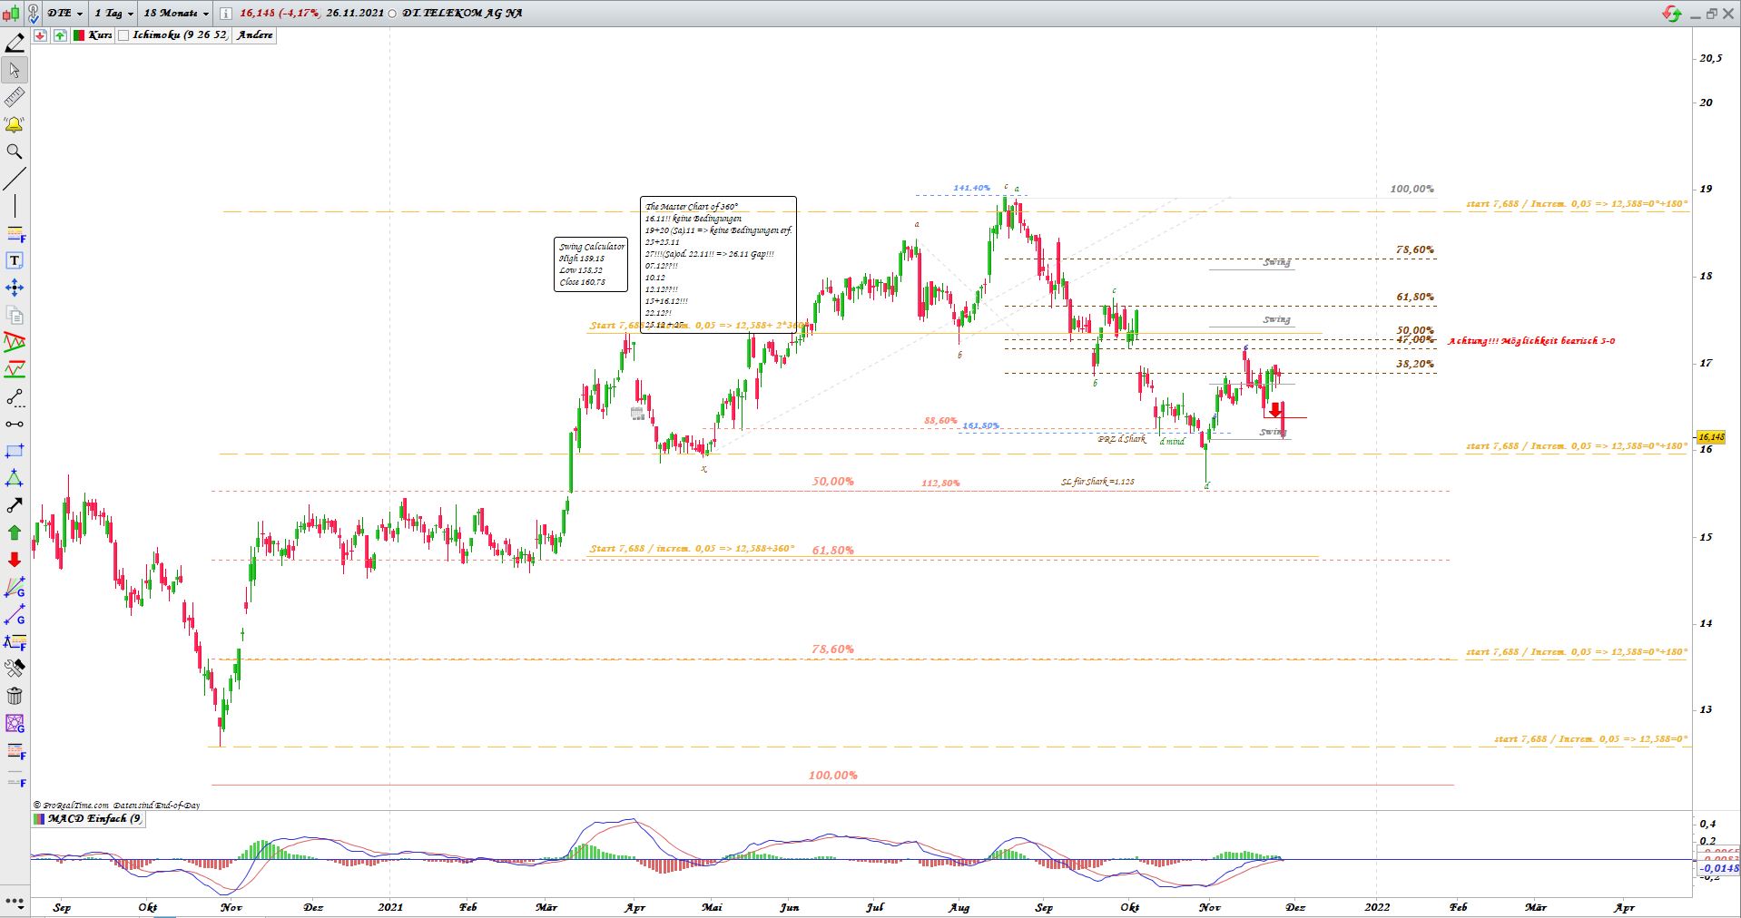Screen dimensions: 1741x918
Task: Select the pencil drawing tool
Action: 15,43
